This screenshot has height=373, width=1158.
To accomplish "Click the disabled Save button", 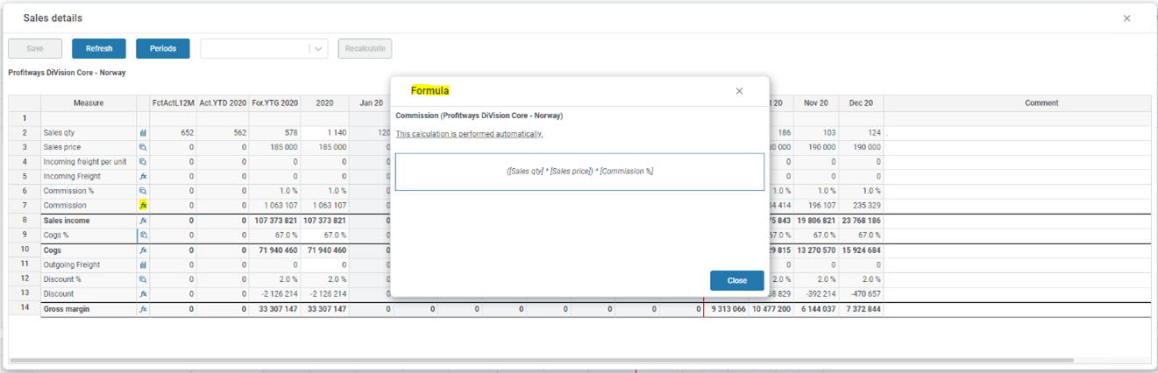I will tap(35, 48).
